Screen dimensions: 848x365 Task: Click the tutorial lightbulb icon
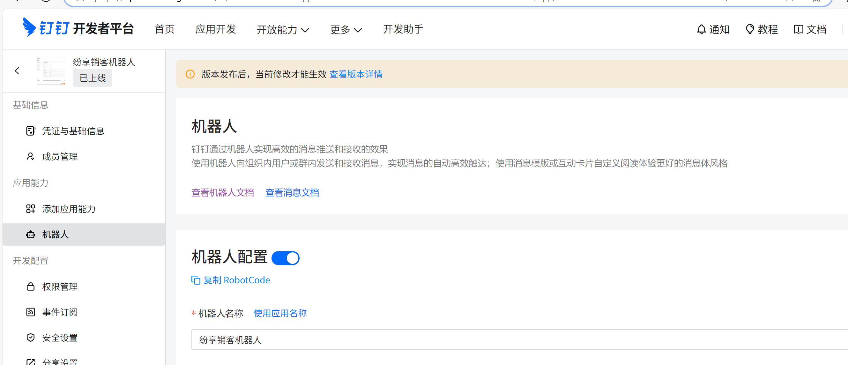pos(749,29)
